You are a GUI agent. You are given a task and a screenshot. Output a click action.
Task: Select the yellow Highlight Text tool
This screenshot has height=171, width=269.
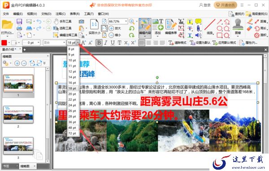click(190, 21)
